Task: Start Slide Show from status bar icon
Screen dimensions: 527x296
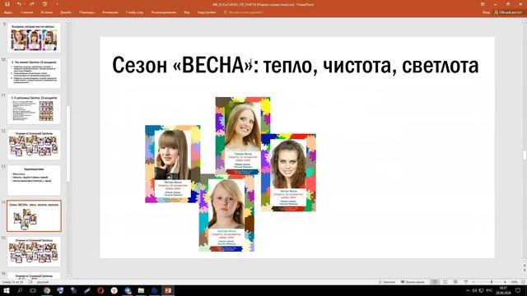Action: pos(466,282)
